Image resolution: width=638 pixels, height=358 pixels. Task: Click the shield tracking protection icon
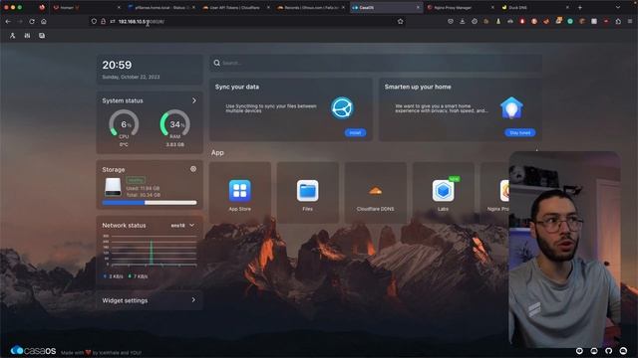click(x=94, y=22)
